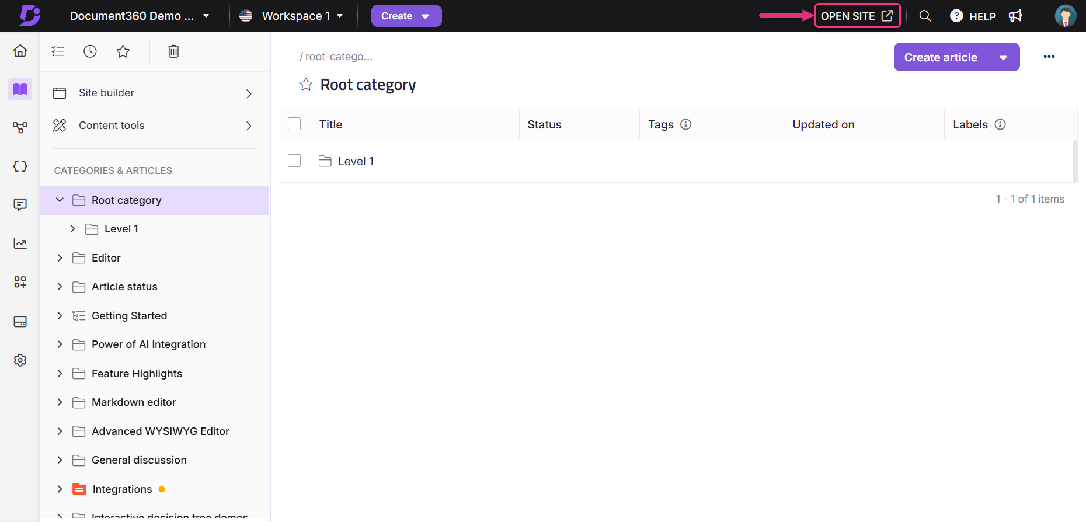
Task: Select Level 1 in the category tree
Action: click(x=121, y=229)
